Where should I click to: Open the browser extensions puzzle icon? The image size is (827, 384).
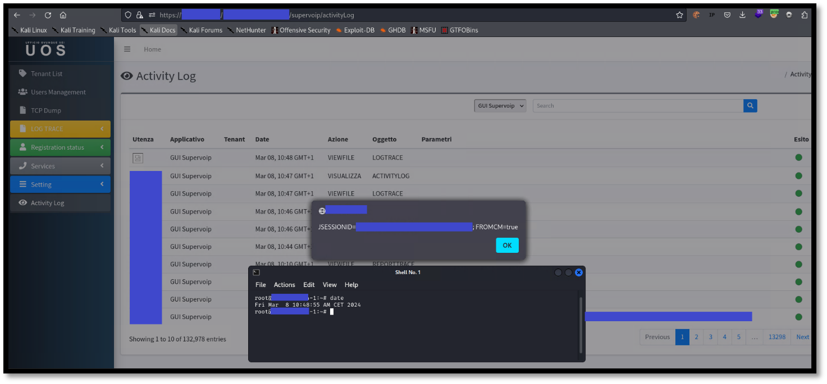pyautogui.click(x=805, y=15)
